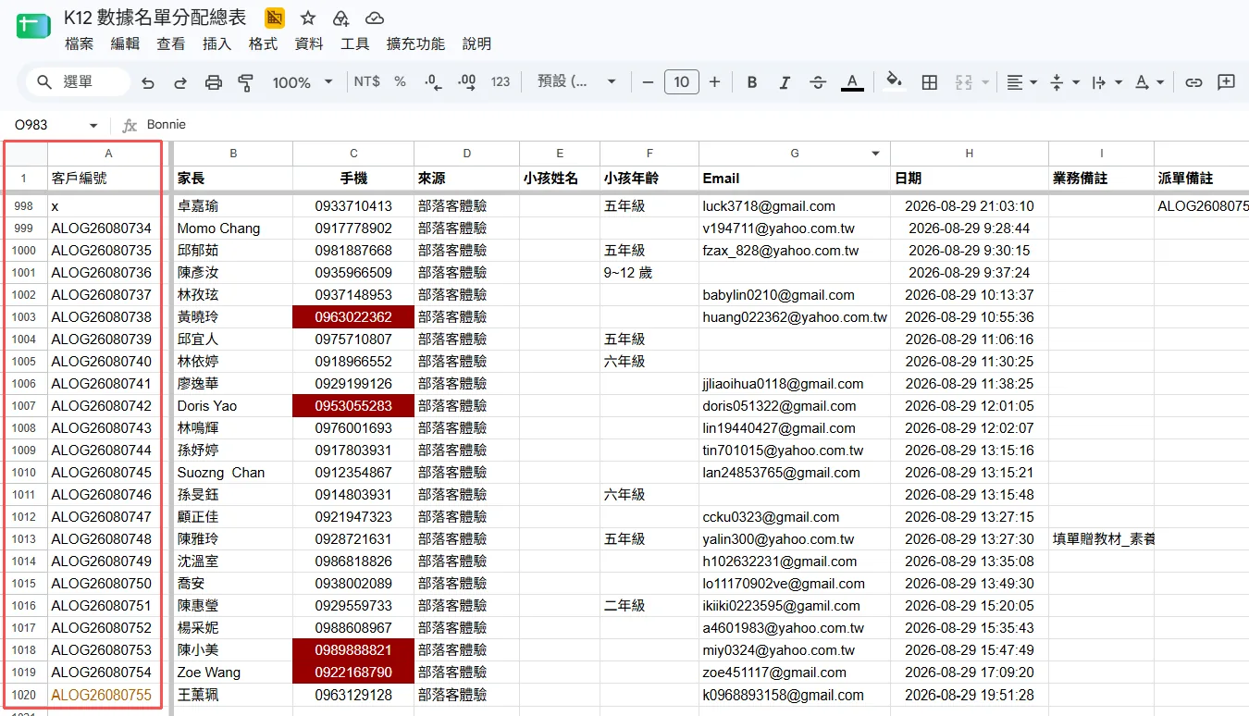Open the name box dropdown arrow
1249x716 pixels.
pyautogui.click(x=93, y=125)
